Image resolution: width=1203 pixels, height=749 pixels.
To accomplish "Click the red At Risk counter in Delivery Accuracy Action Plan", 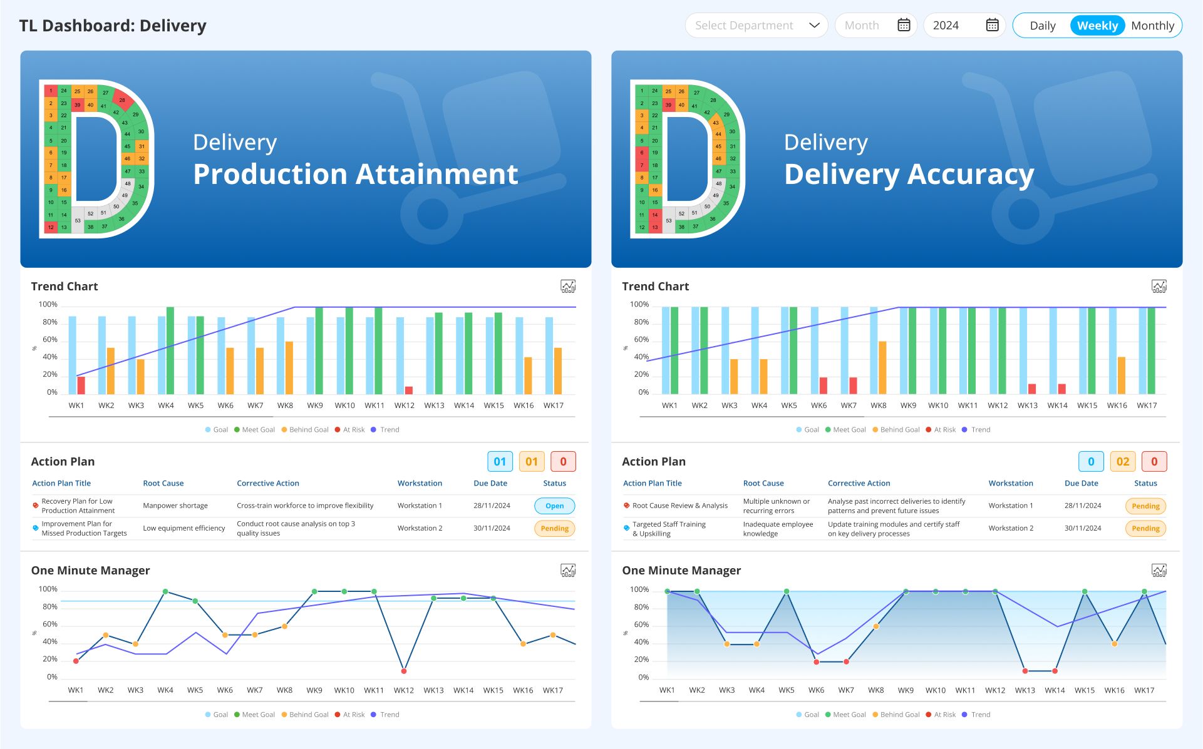I will (1154, 461).
